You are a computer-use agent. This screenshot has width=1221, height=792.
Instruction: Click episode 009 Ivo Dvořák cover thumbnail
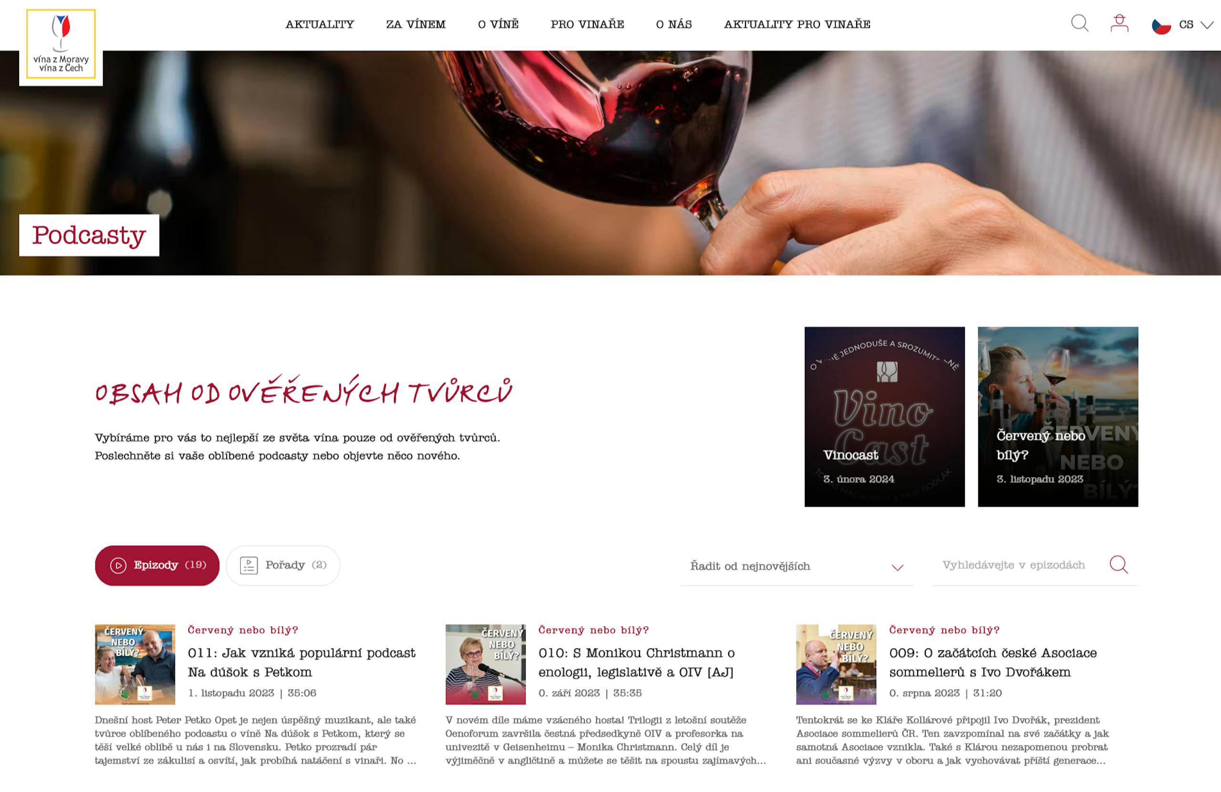[x=836, y=664]
